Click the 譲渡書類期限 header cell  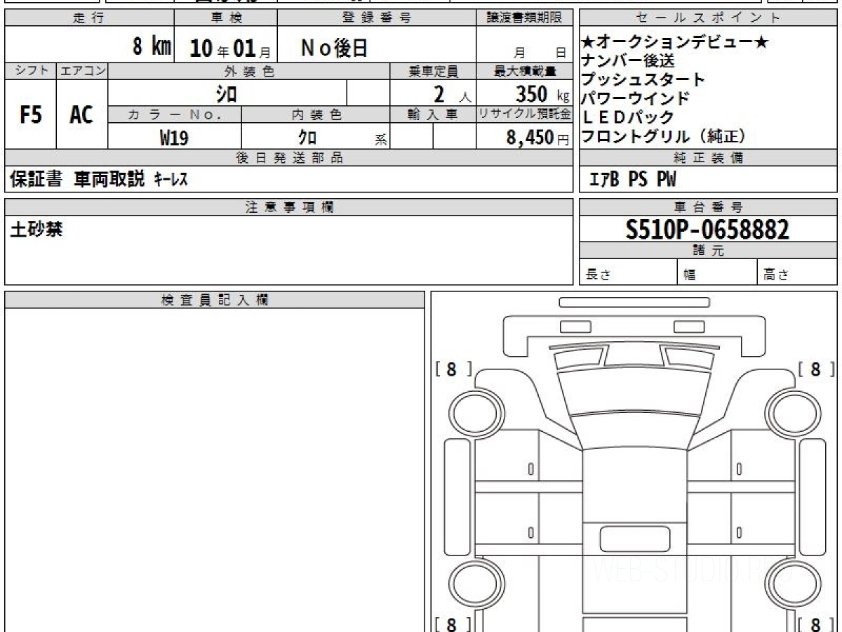click(525, 18)
